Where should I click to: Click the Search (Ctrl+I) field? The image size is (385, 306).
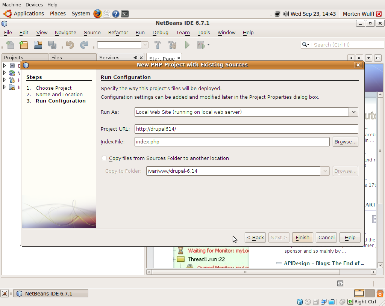[342, 45]
